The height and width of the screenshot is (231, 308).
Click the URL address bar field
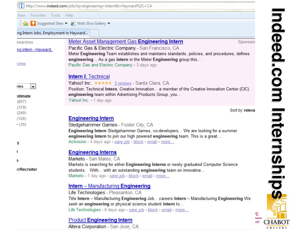point(137,6)
